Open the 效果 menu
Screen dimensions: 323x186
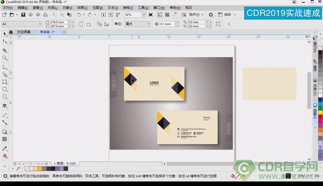tap(82, 8)
